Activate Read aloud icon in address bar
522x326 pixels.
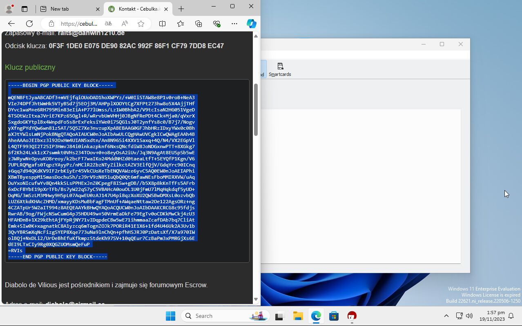point(125,24)
